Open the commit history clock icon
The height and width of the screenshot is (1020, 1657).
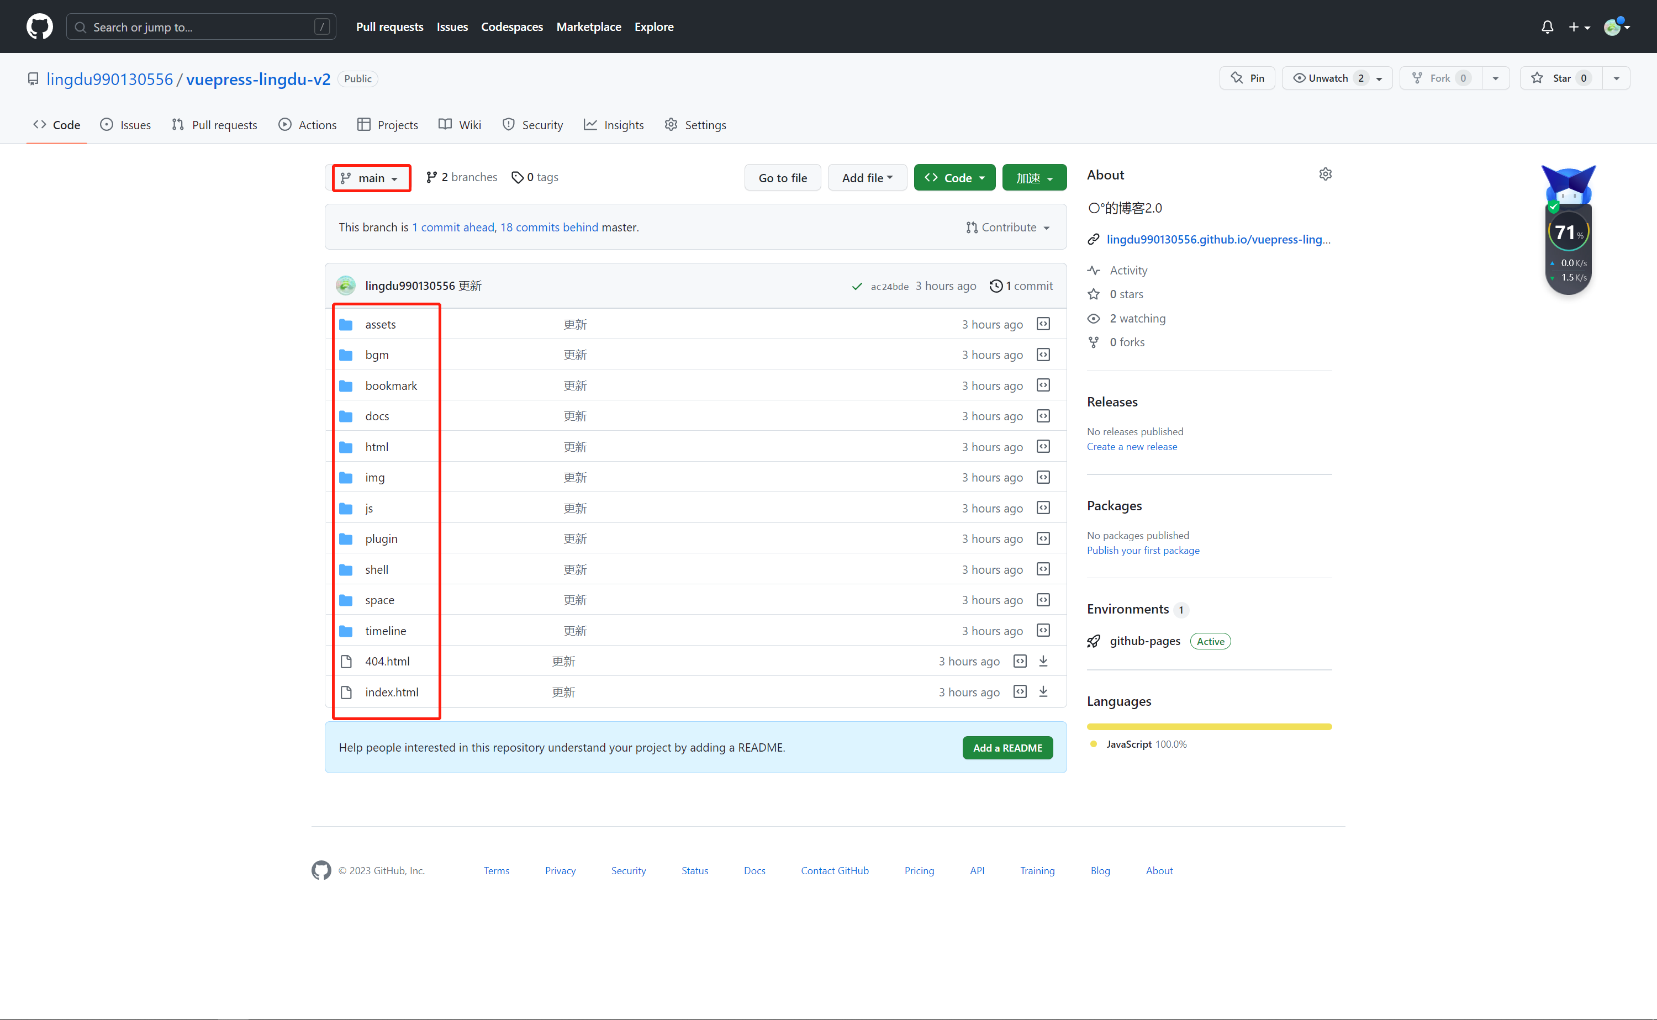tap(996, 286)
